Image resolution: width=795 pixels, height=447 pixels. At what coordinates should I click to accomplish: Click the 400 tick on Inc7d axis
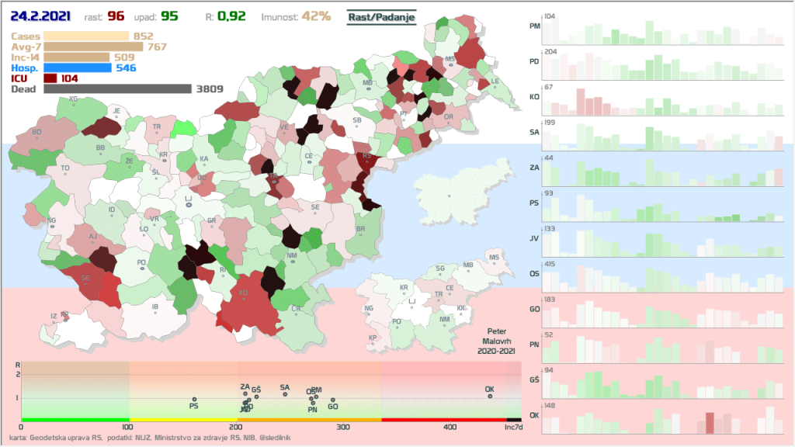click(450, 427)
